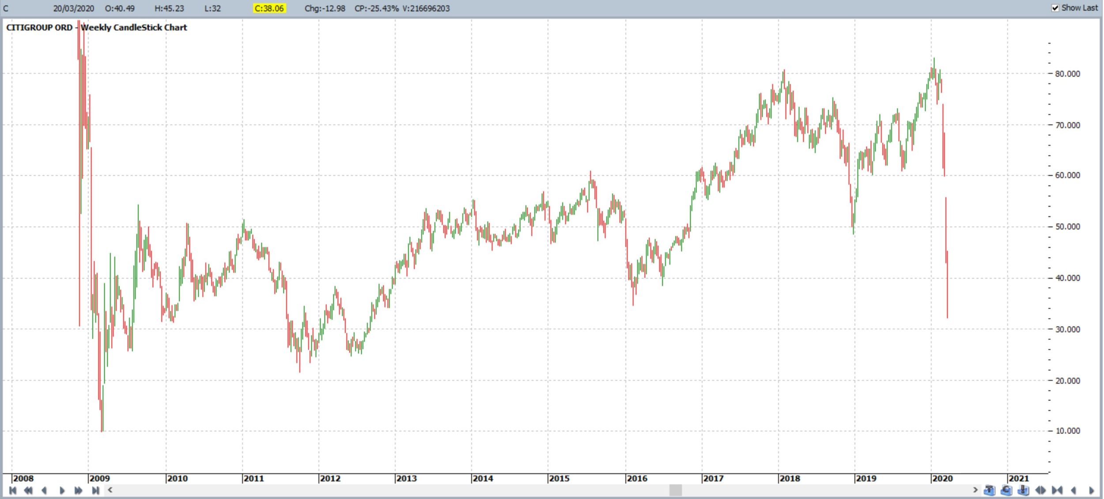Viewport: 1104px width, 499px height.
Task: Click the ticker symbol C in top-left header
Action: coord(6,8)
